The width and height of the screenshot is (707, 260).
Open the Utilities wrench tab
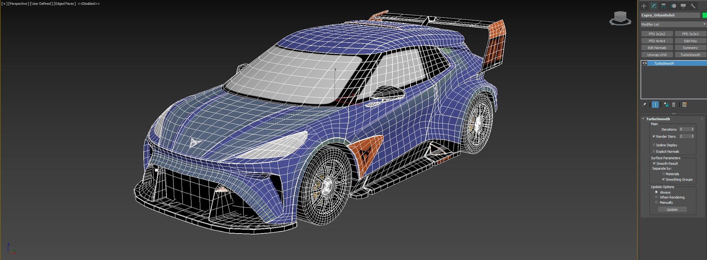[x=693, y=6]
